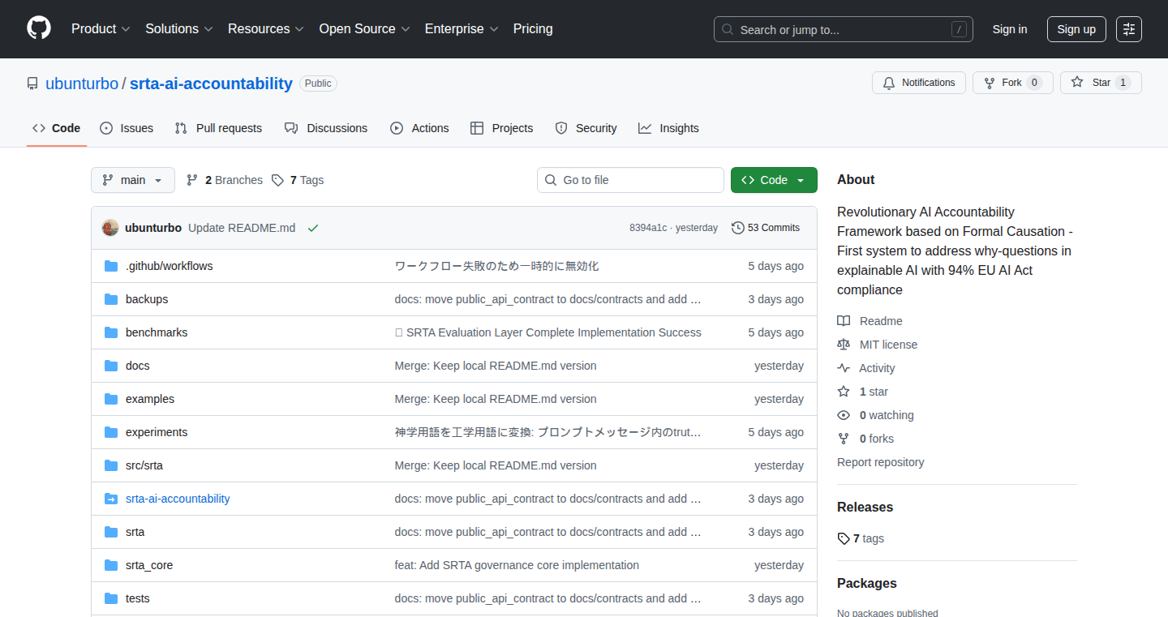The image size is (1168, 617).
Task: Expand the Open Source menu
Action: click(x=365, y=29)
